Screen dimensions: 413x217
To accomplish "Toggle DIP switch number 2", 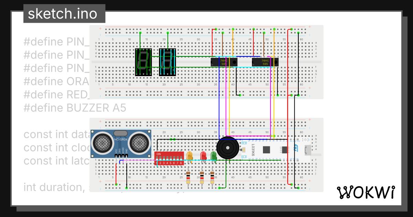I will pyautogui.click(x=160, y=158).
